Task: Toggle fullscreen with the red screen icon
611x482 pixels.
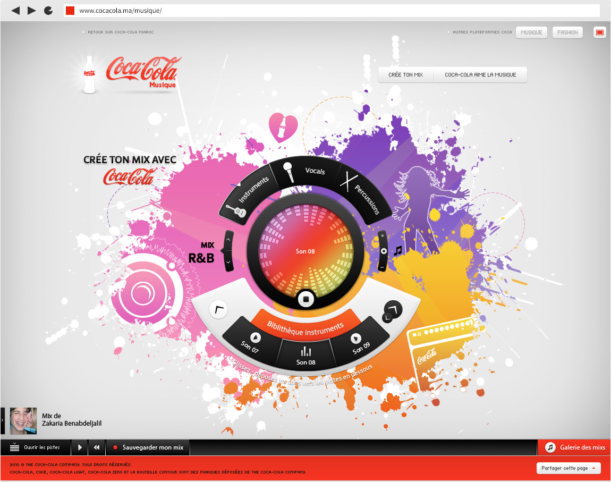Action: (600, 32)
